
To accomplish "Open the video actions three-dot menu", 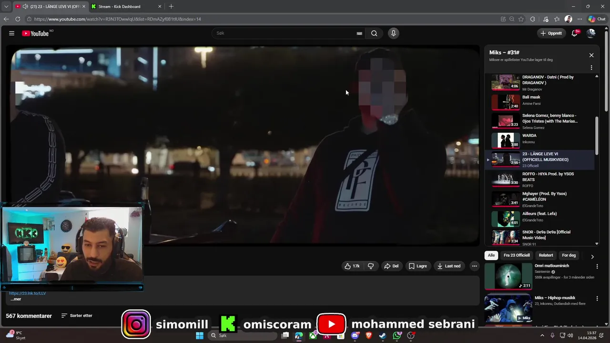I will (474, 266).
